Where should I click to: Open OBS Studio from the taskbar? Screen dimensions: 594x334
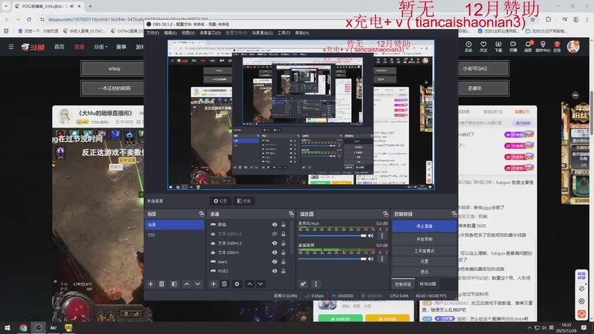click(x=39, y=327)
